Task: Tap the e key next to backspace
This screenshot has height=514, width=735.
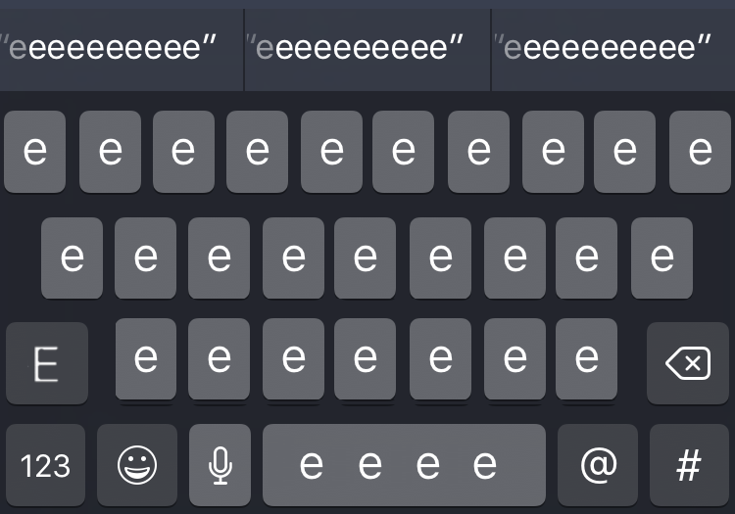Action: coord(586,359)
